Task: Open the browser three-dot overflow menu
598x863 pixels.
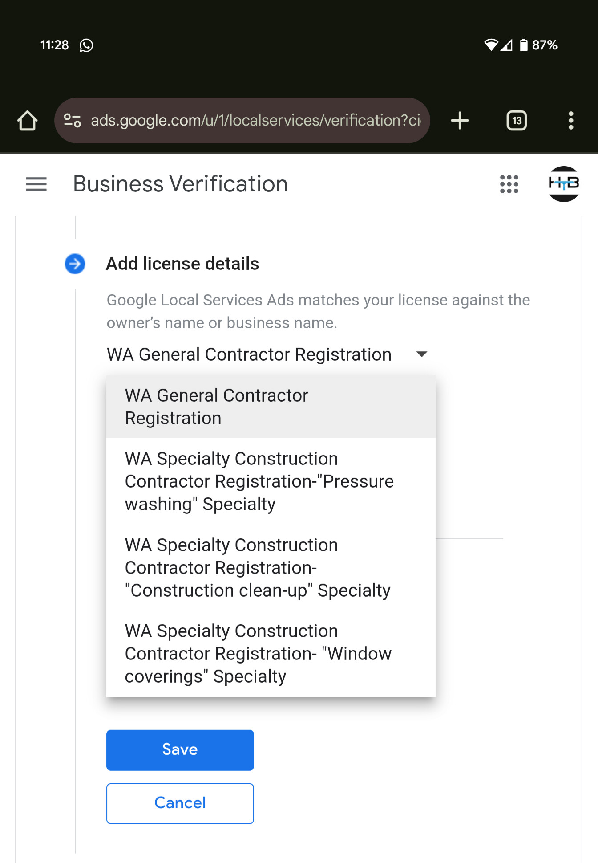Action: pyautogui.click(x=571, y=121)
